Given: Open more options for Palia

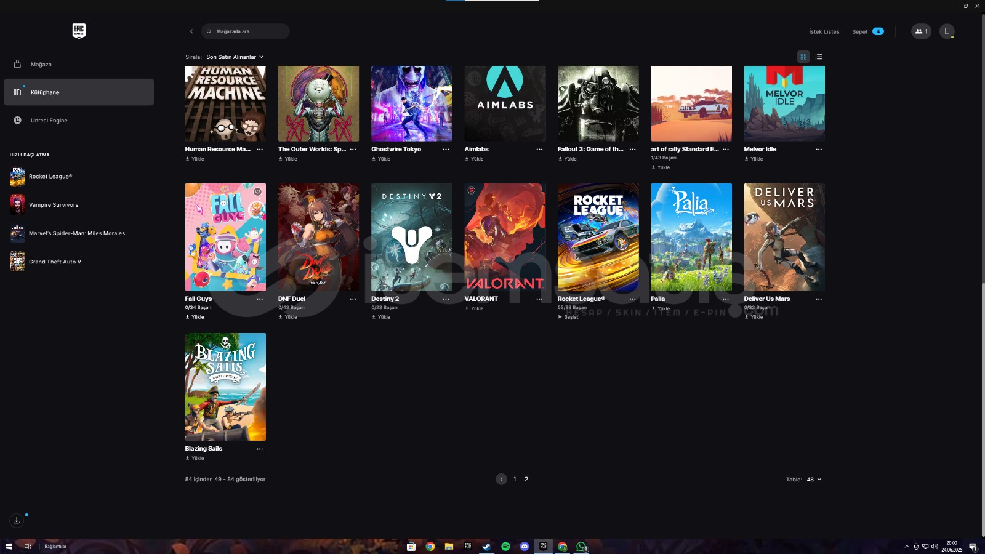Looking at the screenshot, I should click(x=725, y=299).
